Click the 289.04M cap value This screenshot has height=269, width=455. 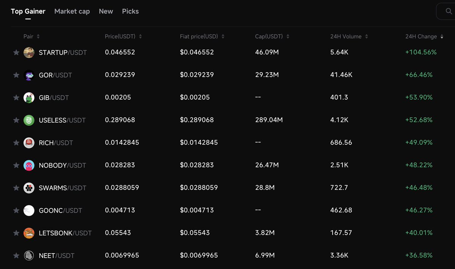(269, 120)
